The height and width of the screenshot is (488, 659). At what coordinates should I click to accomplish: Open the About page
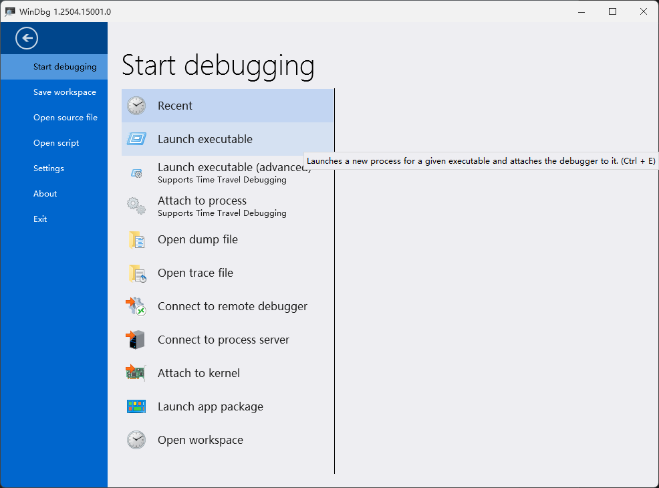(53, 193)
